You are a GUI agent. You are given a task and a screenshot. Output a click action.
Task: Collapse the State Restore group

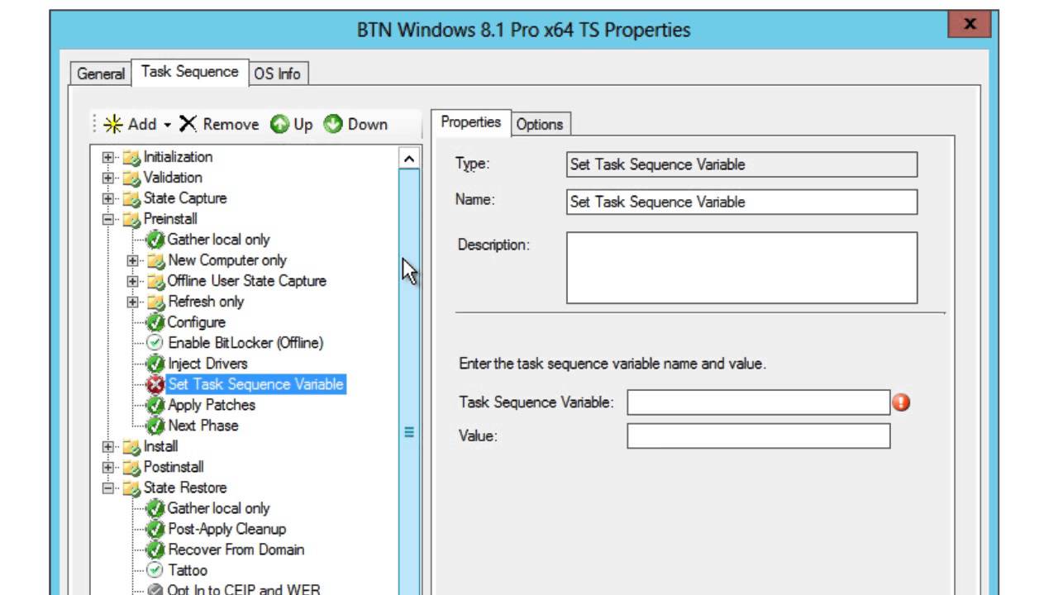pos(108,488)
